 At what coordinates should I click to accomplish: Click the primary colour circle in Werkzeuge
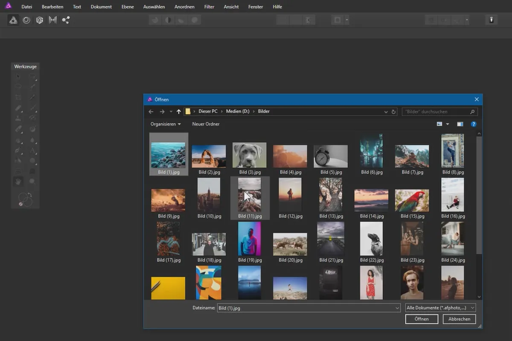click(x=23, y=198)
